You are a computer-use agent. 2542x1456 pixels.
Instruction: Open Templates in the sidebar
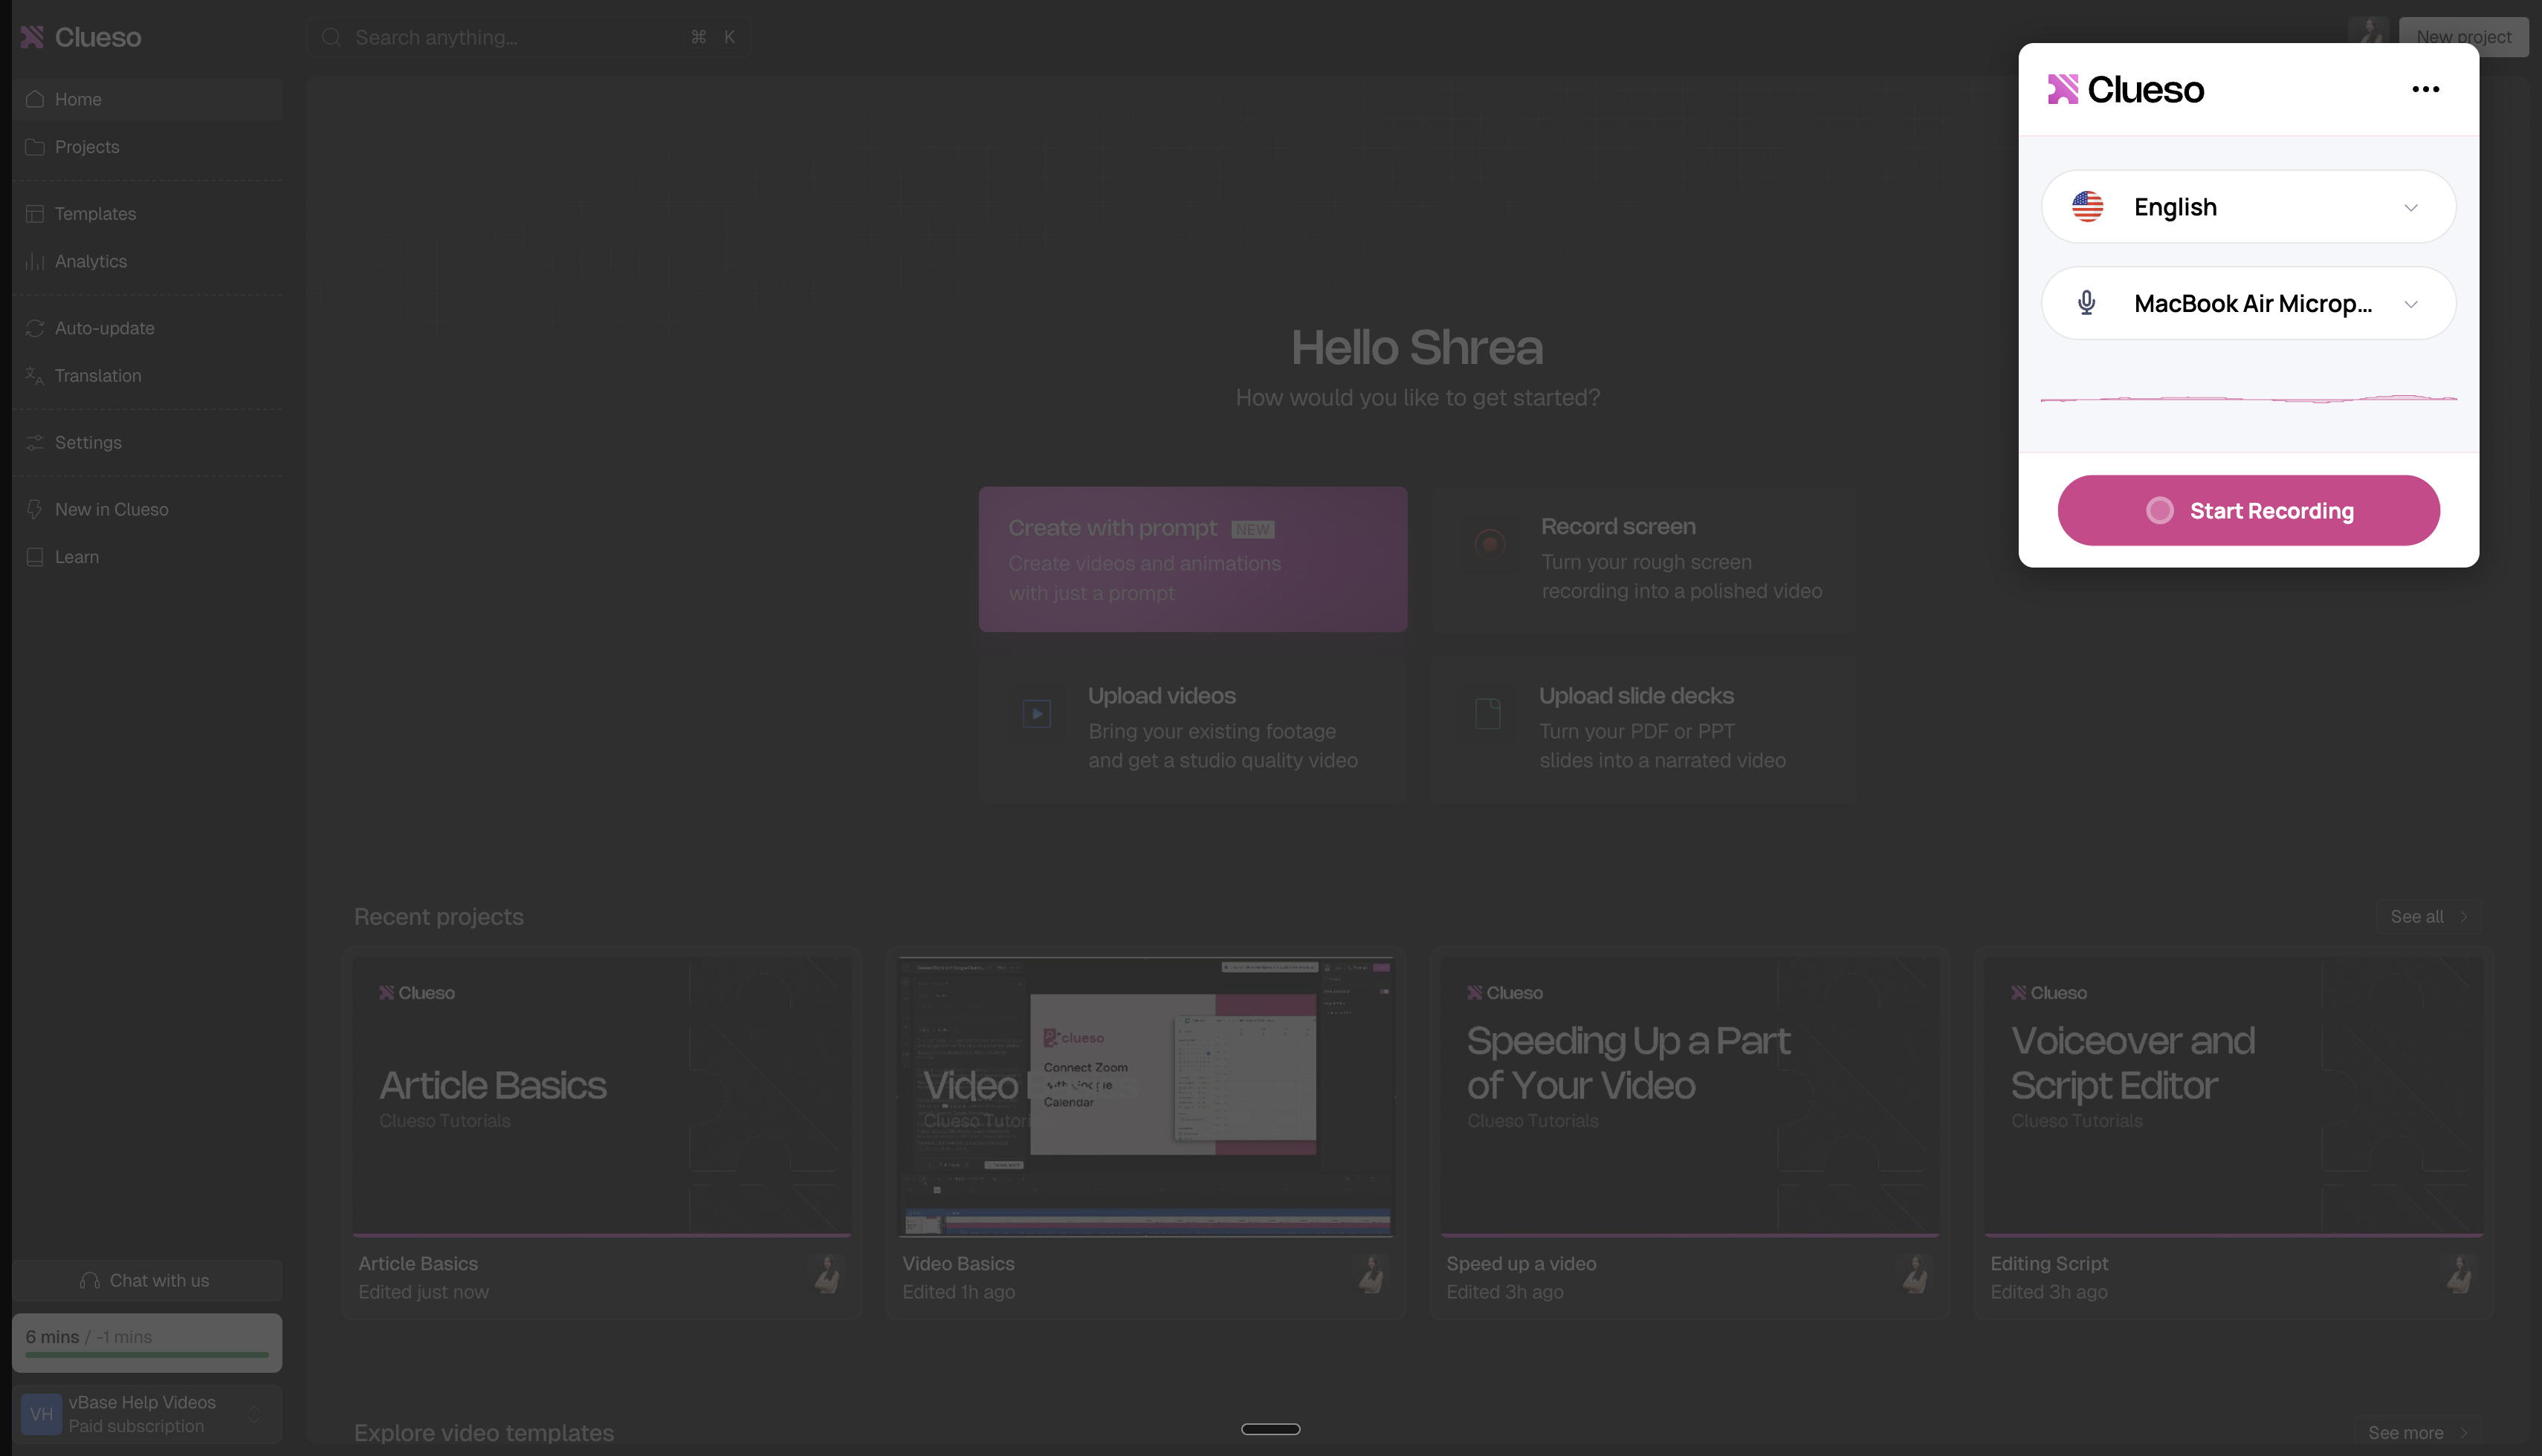click(147, 214)
